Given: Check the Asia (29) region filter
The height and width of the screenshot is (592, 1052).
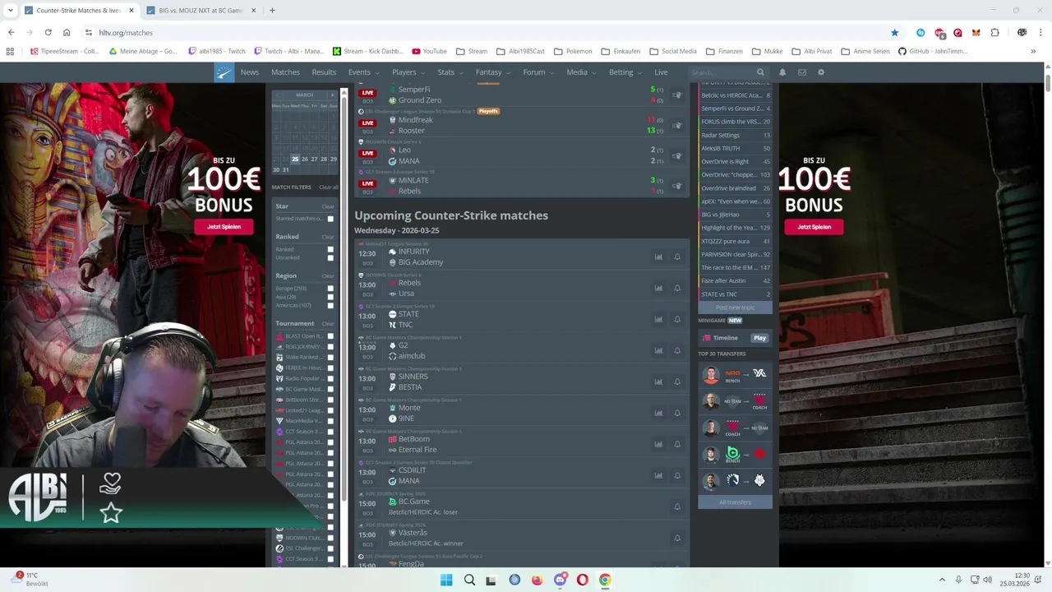Looking at the screenshot, I should point(330,297).
